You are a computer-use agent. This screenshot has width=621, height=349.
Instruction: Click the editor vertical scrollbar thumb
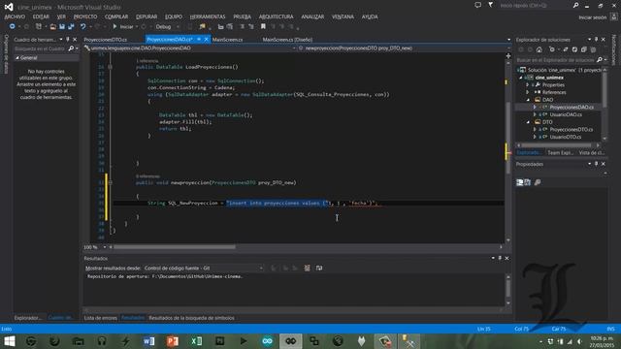pos(508,138)
